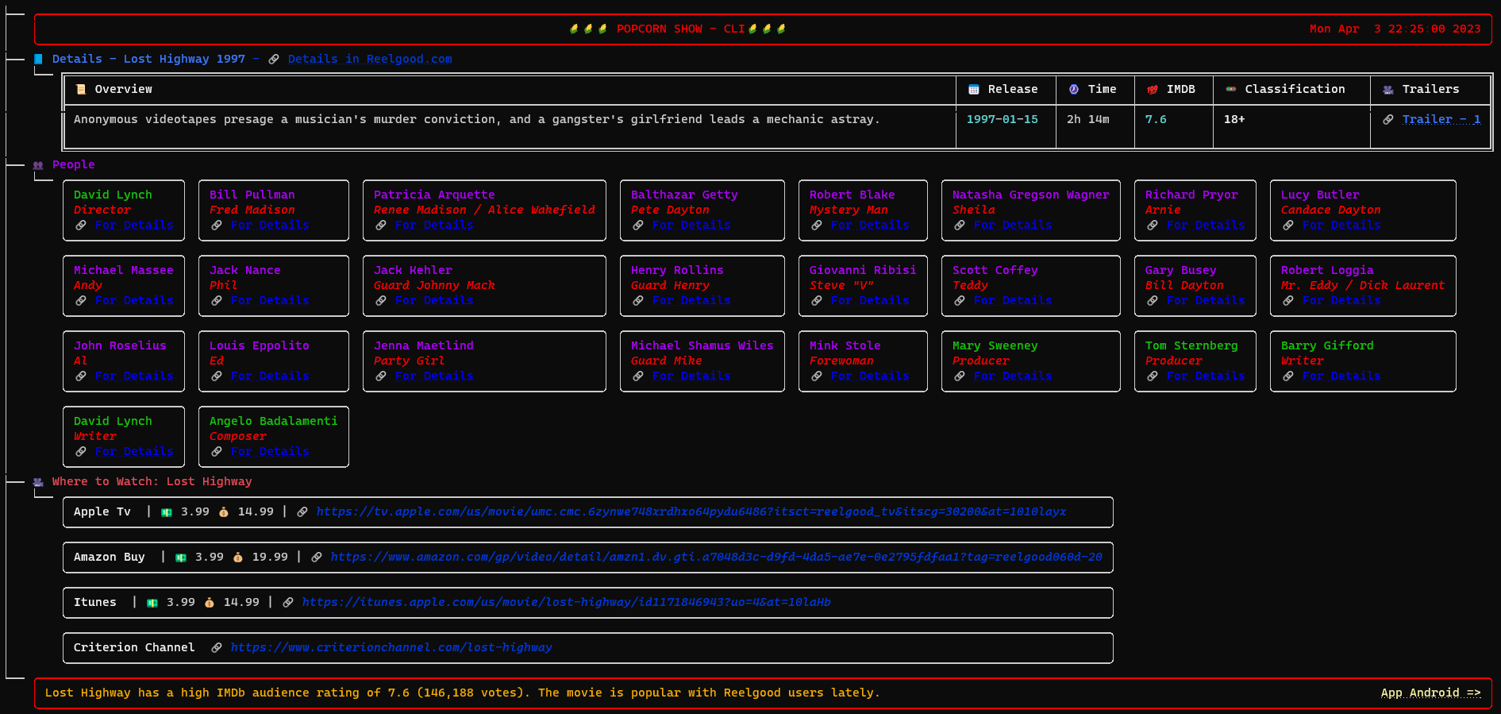Click the Overview scroll icon
1501x714 pixels.
click(x=80, y=90)
